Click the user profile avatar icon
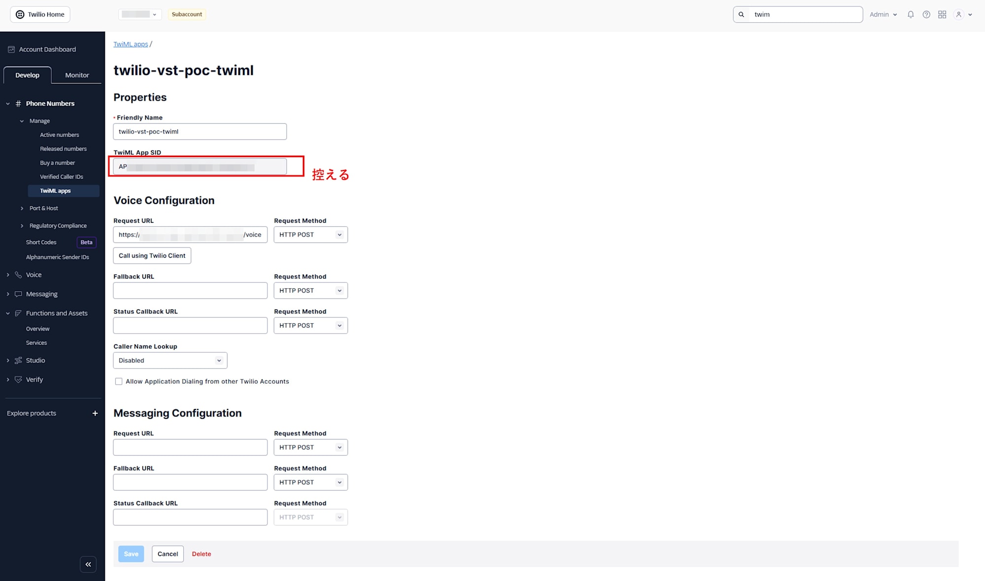The image size is (985, 581). click(x=959, y=14)
